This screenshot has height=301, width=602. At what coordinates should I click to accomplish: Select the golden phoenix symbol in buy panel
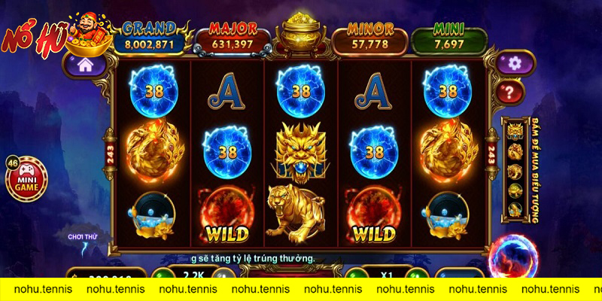[x=515, y=152]
